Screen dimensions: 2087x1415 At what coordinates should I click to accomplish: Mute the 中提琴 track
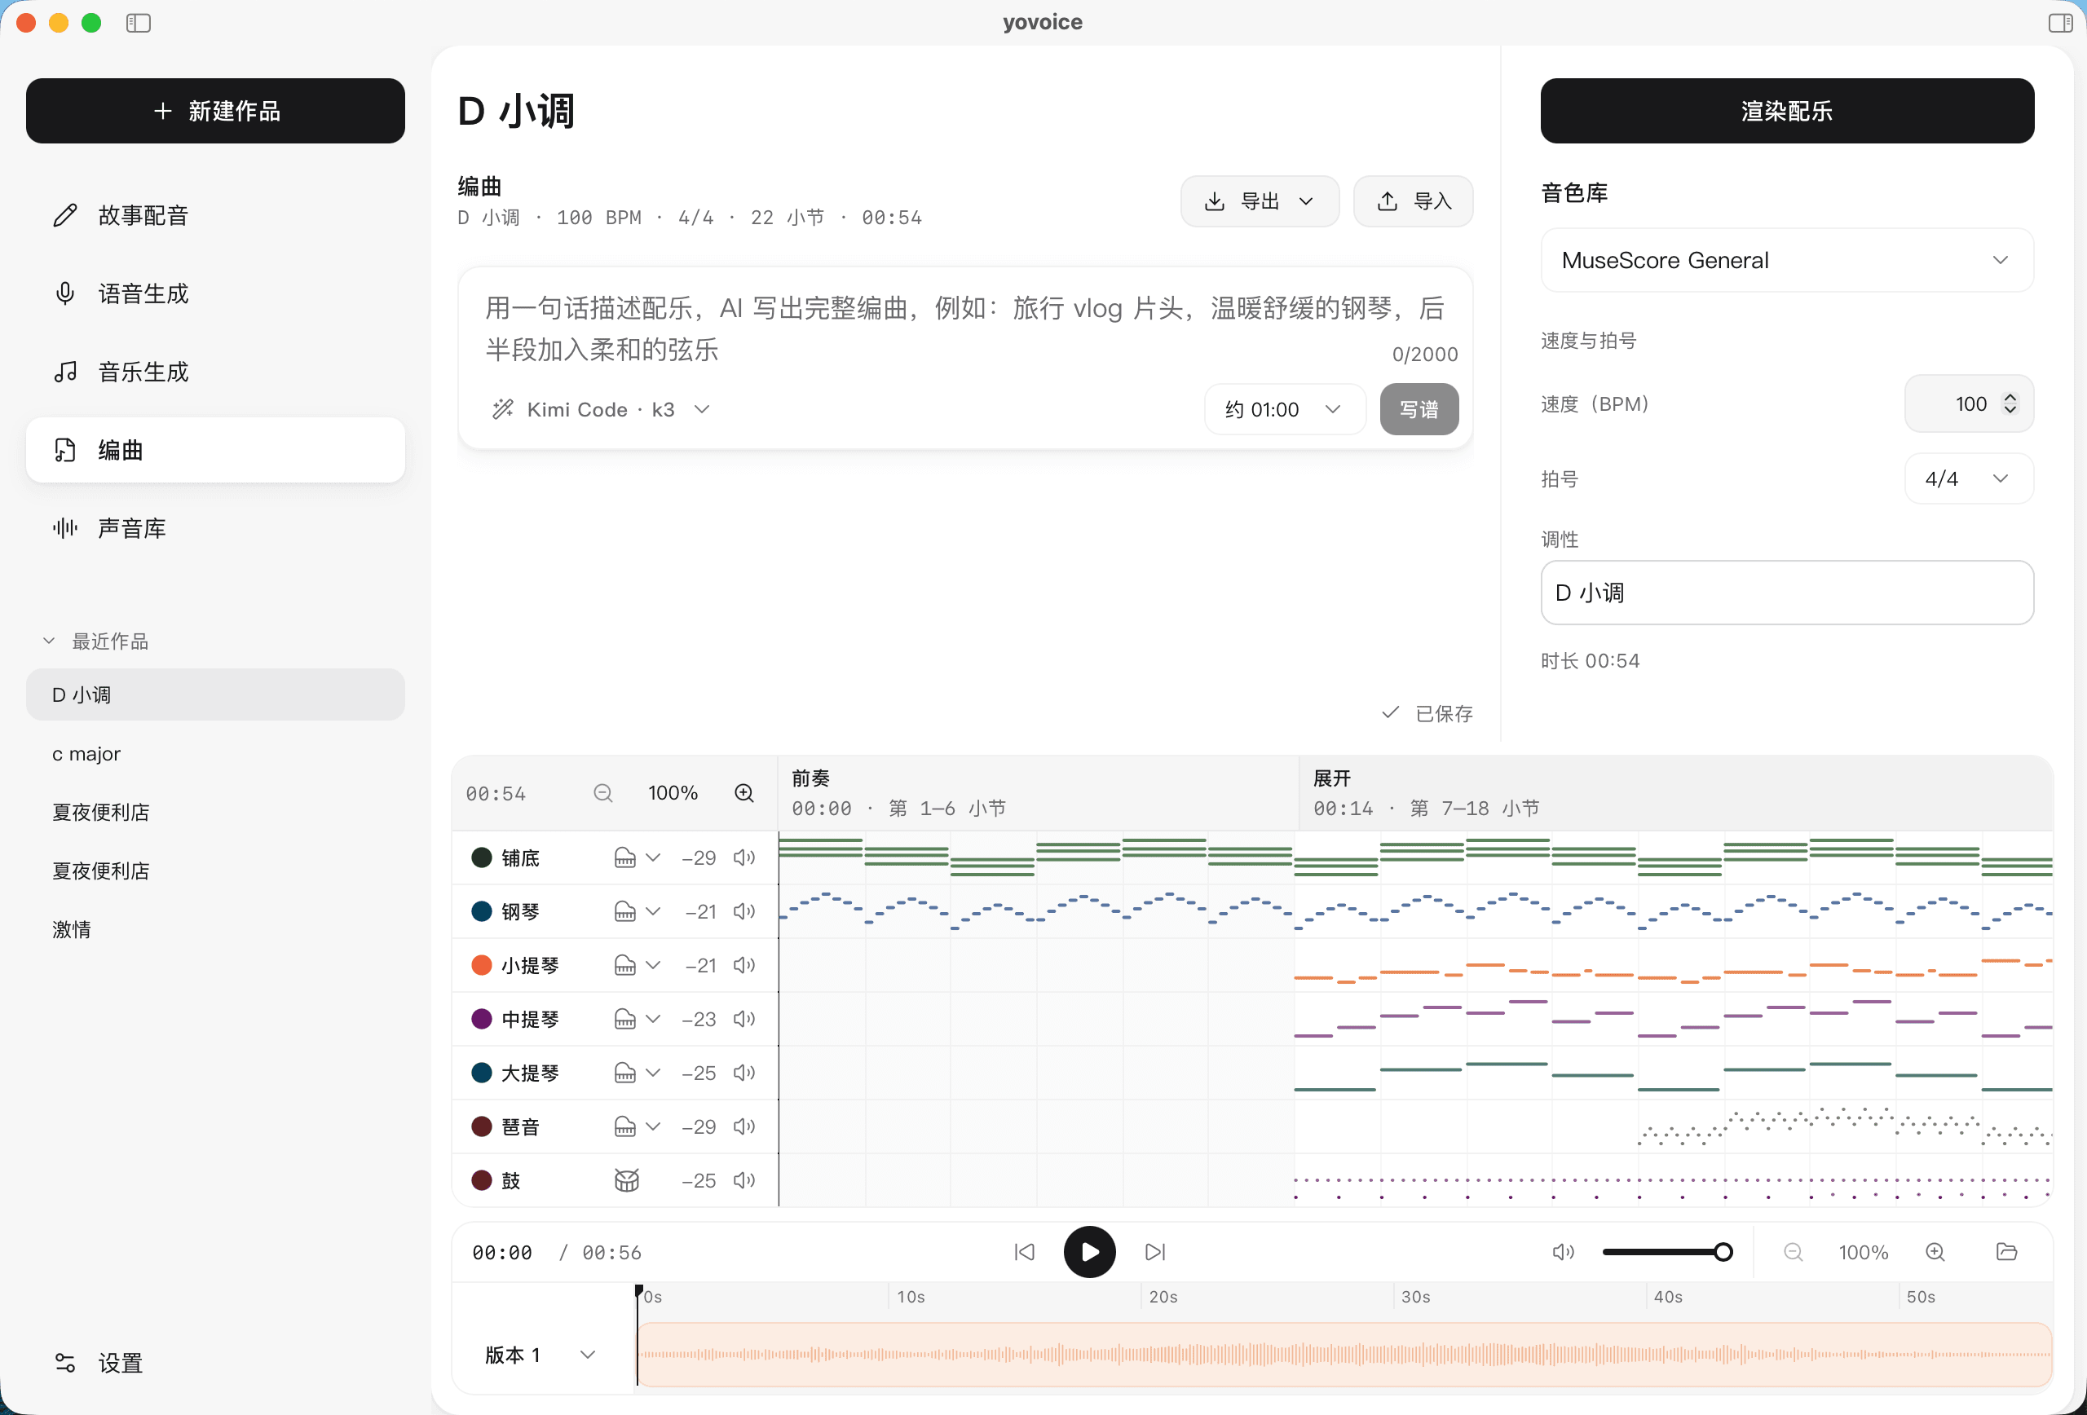click(744, 1019)
